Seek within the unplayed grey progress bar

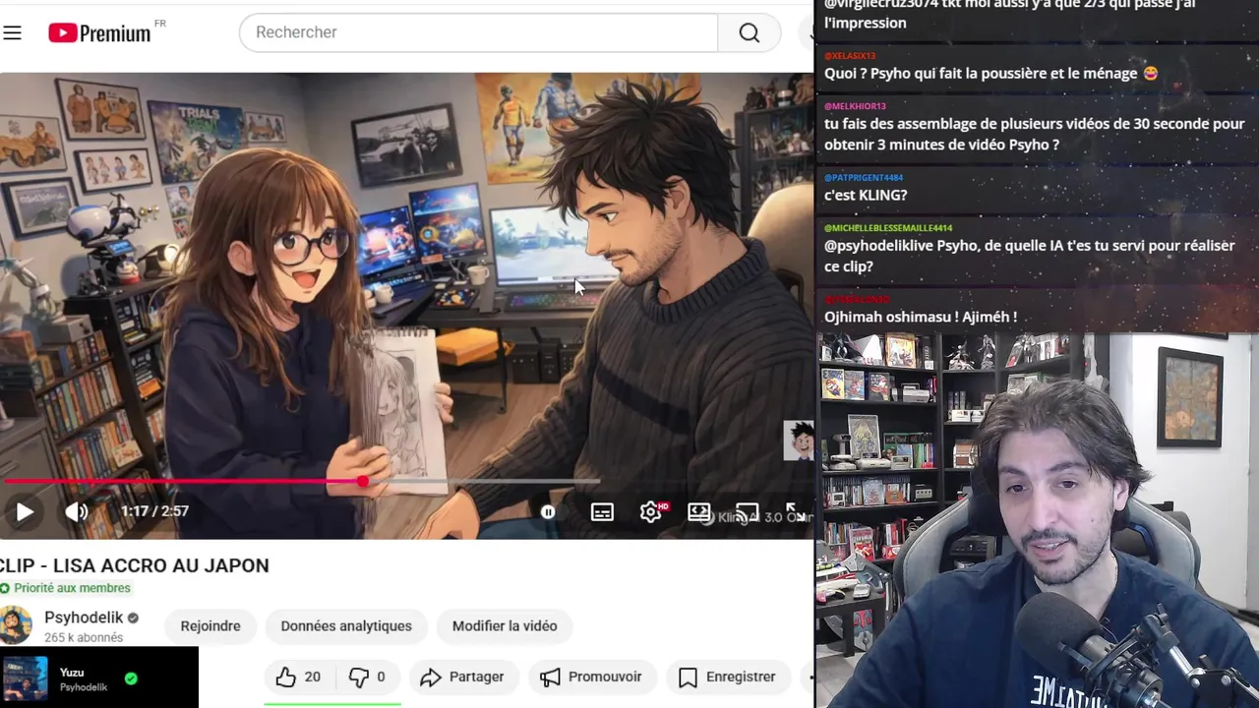[x=482, y=481]
